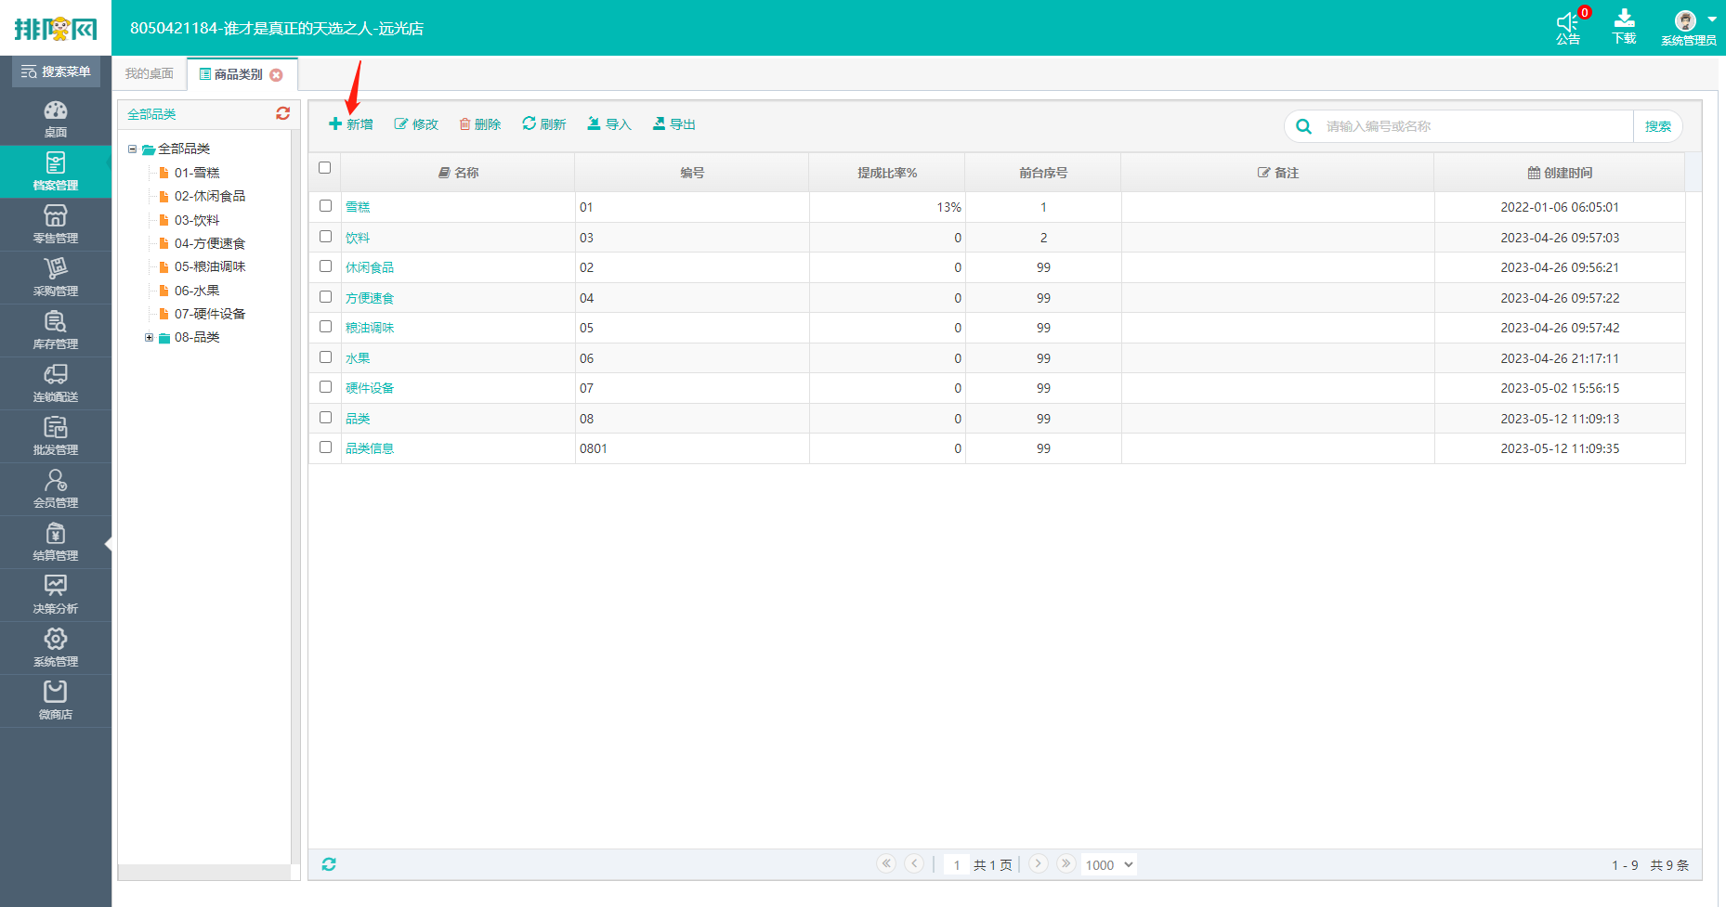Open 连锁配送 sidebar module
Screen dimensions: 1726x907
56,383
